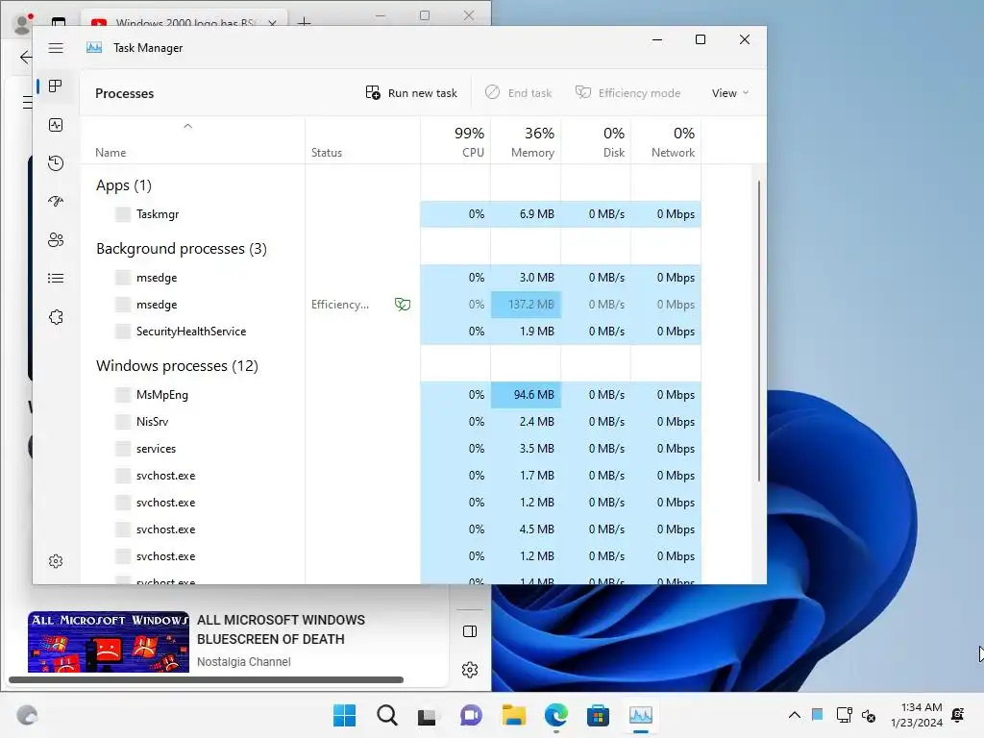Click the 94.6 MB memory cell
This screenshot has width=984, height=738.
(526, 395)
